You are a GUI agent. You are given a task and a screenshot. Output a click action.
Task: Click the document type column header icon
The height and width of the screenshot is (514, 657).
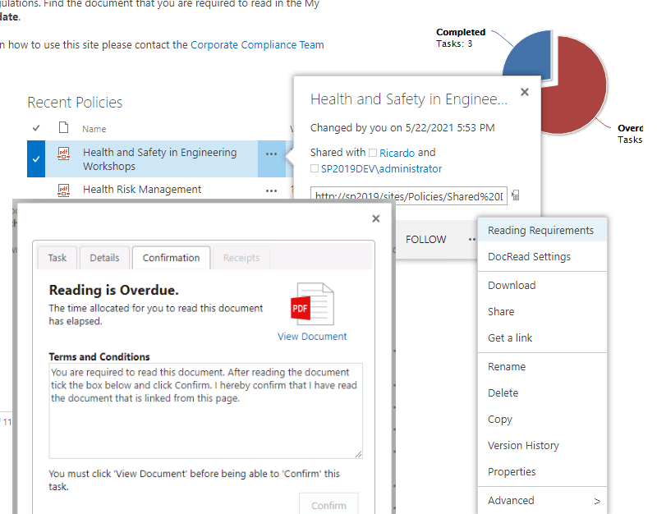[63, 128]
